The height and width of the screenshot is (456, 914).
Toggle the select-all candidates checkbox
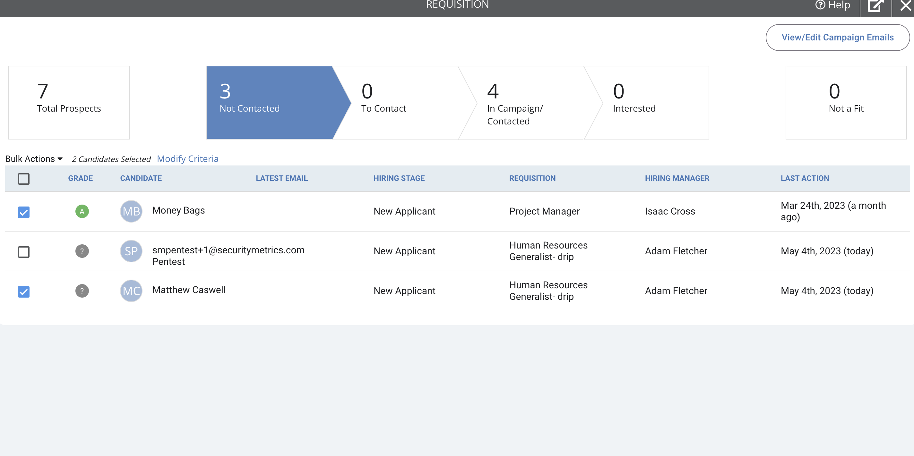[24, 179]
